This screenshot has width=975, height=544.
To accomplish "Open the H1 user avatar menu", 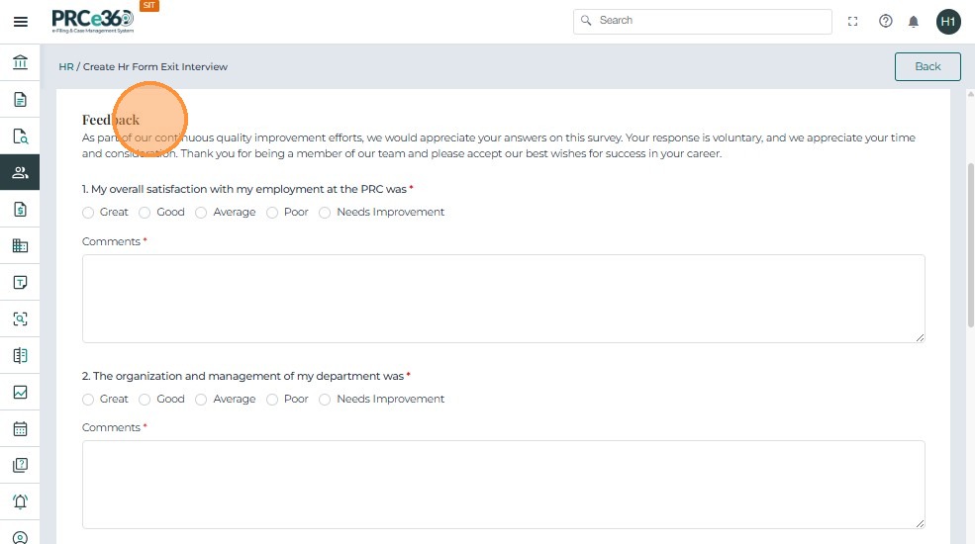I will coord(948,21).
